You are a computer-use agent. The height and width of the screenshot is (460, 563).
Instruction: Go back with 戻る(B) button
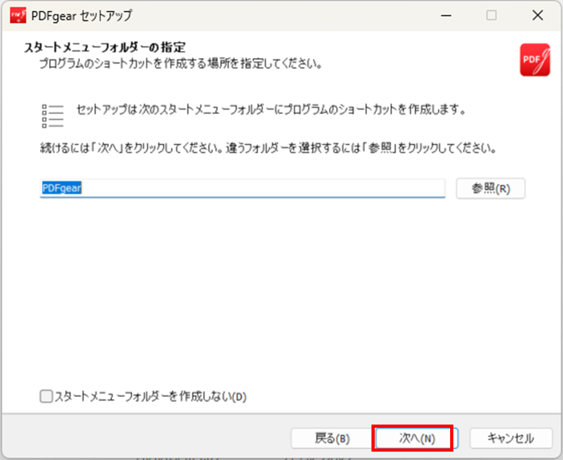coord(331,438)
